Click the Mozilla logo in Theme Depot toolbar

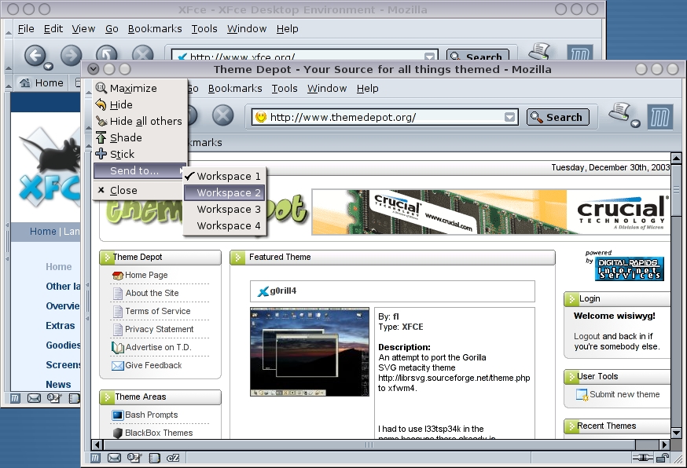pyautogui.click(x=659, y=117)
